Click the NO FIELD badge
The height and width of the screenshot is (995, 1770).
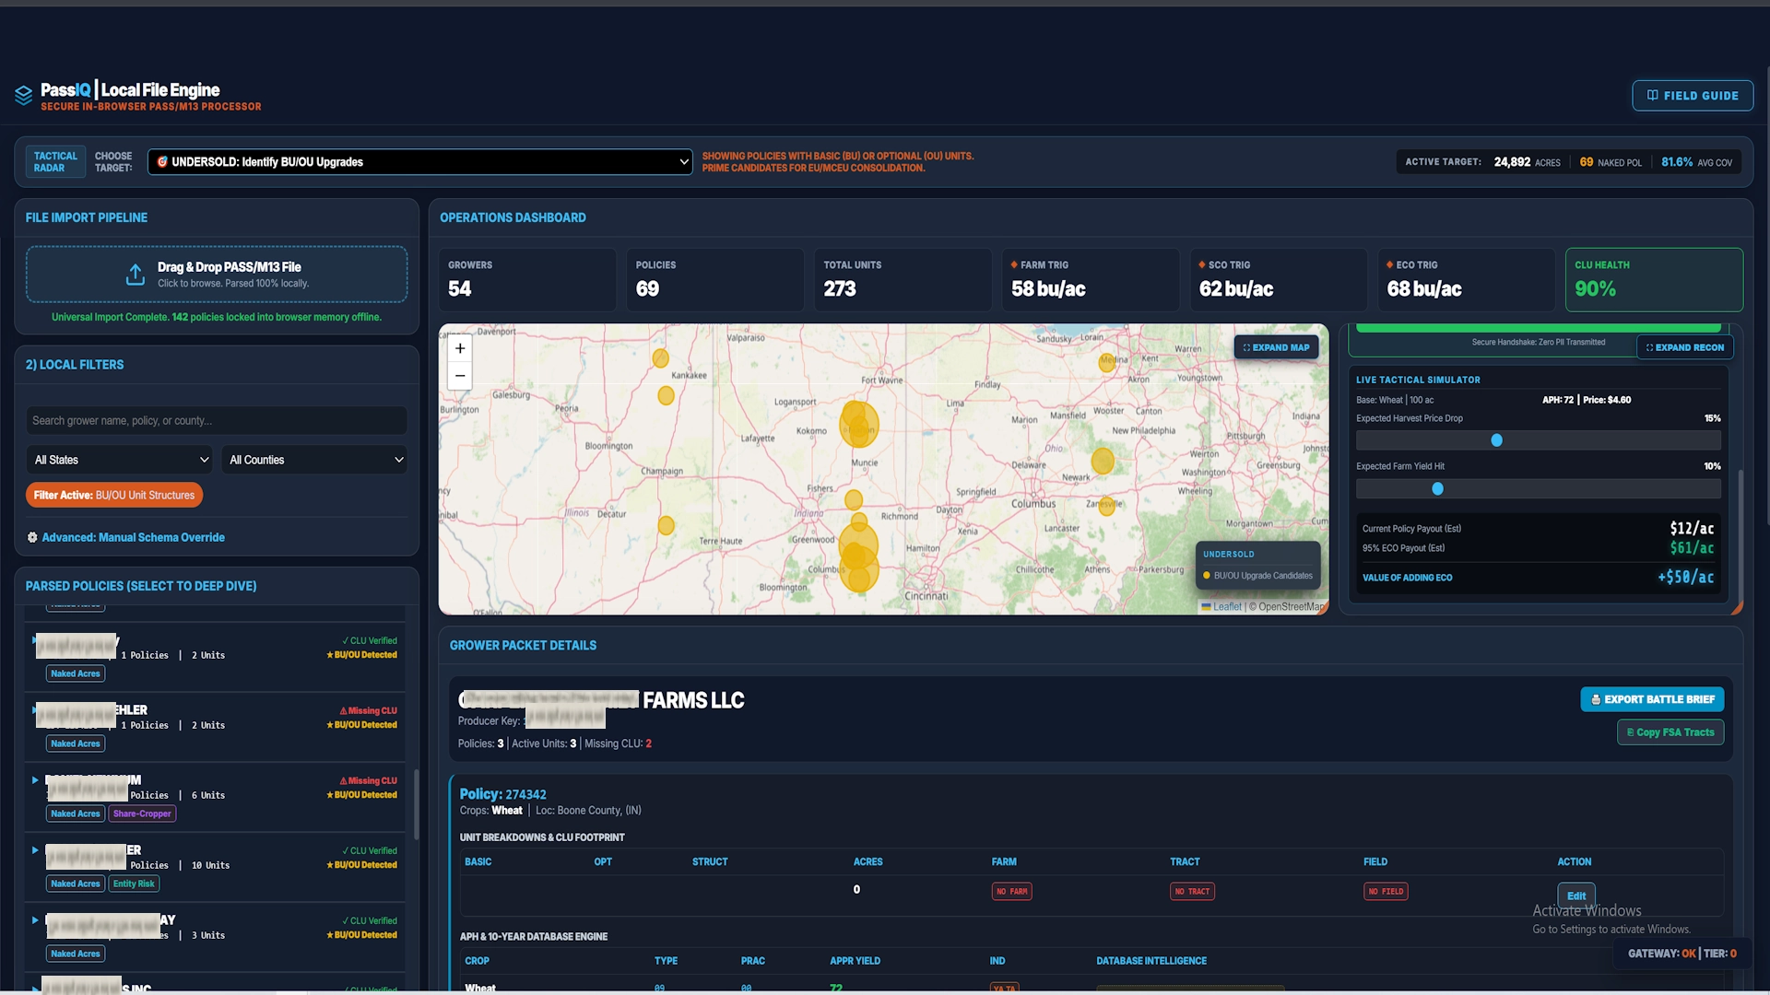click(1386, 892)
